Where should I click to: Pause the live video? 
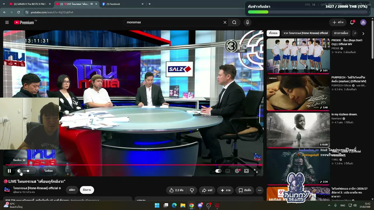[x=9, y=171]
